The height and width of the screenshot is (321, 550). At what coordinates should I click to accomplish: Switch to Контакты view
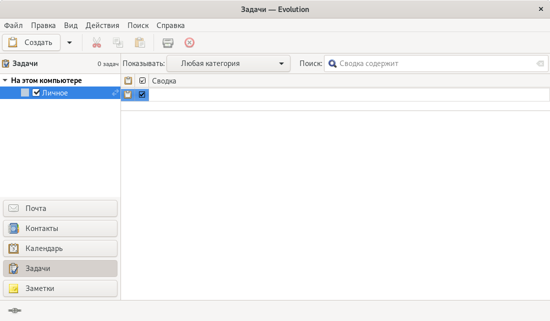[60, 228]
